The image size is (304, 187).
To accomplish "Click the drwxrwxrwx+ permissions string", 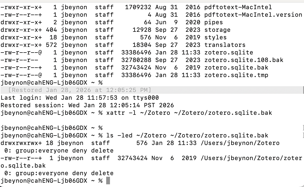I will 21,143.
